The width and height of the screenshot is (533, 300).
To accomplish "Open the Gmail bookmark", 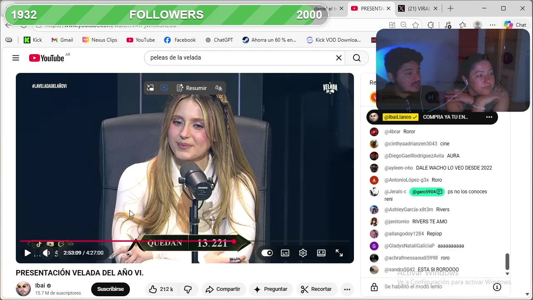I will click(x=62, y=40).
